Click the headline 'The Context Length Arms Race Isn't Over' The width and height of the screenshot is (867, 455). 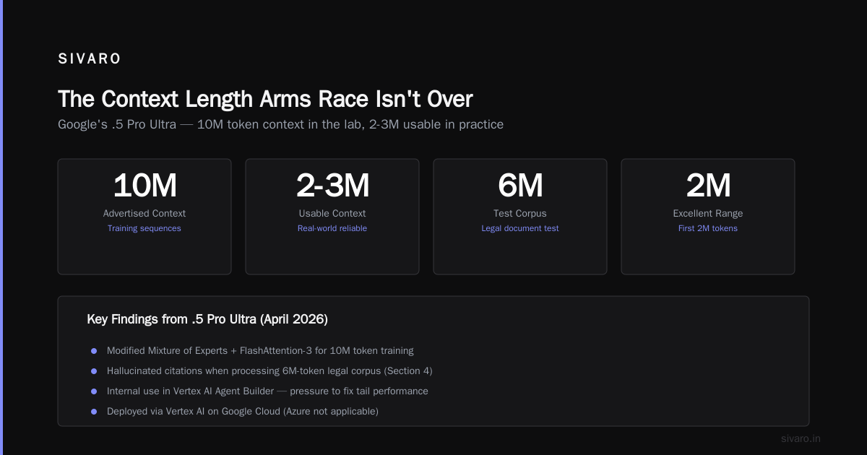(265, 99)
